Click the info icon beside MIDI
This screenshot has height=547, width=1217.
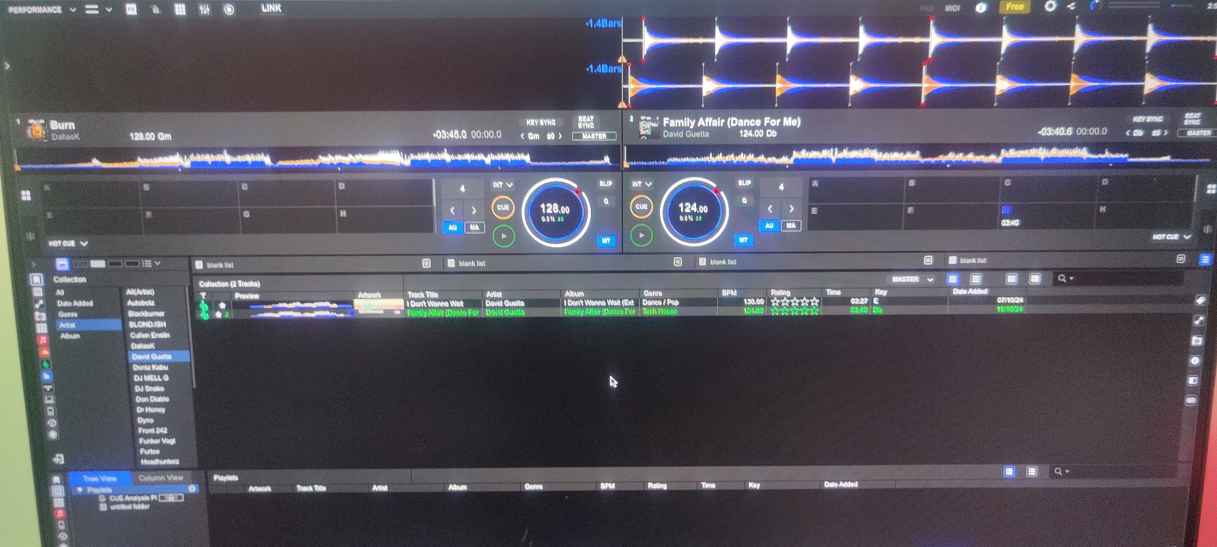coord(981,8)
